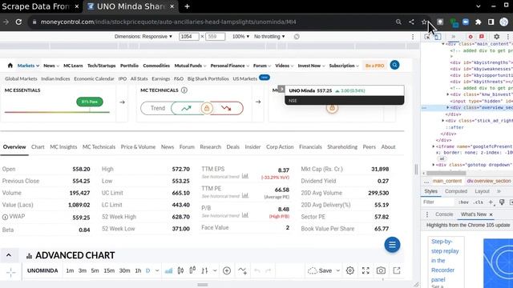Switch the chart to fullscreen mode
513x288 pixels.
pyautogui.click(x=366, y=270)
